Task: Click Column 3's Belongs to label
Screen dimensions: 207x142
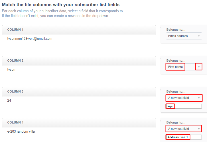Action: click(176, 91)
